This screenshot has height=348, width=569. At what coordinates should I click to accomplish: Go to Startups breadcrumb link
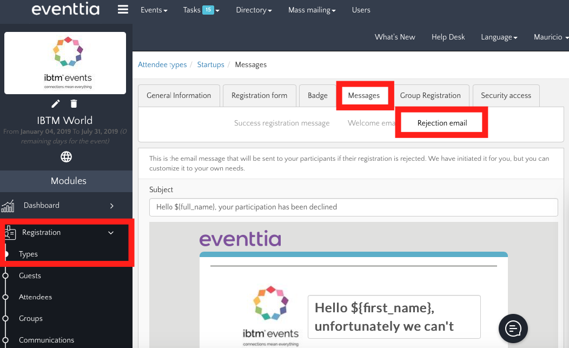(210, 64)
